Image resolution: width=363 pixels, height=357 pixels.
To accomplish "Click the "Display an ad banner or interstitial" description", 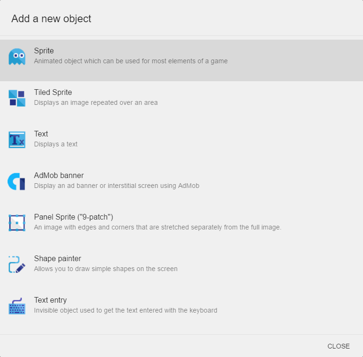I will 117,186.
